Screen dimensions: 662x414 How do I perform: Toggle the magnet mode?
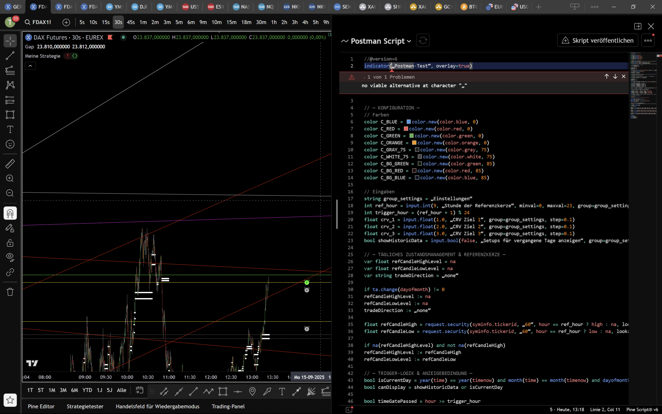tap(10, 213)
